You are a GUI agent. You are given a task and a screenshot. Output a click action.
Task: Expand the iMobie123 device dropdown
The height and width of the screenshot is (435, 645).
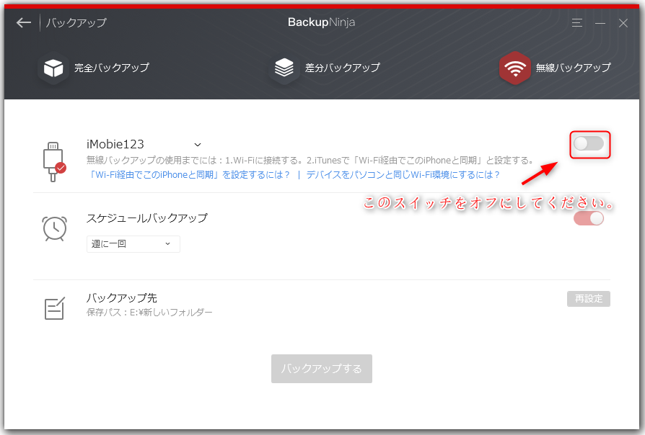coord(198,145)
